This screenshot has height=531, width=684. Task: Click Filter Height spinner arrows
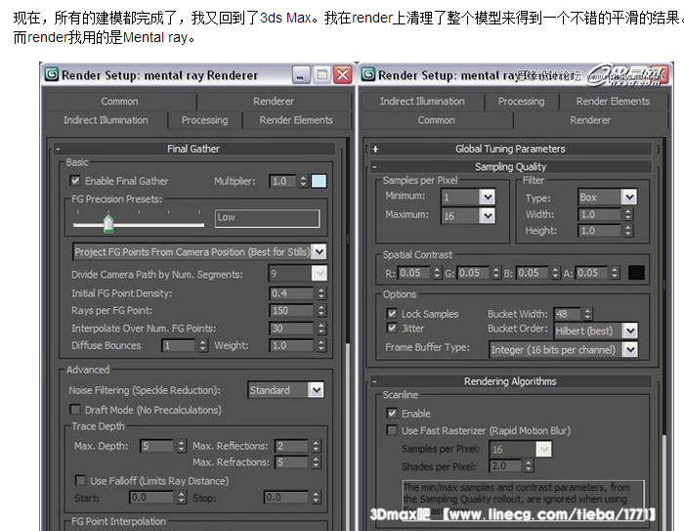627,230
